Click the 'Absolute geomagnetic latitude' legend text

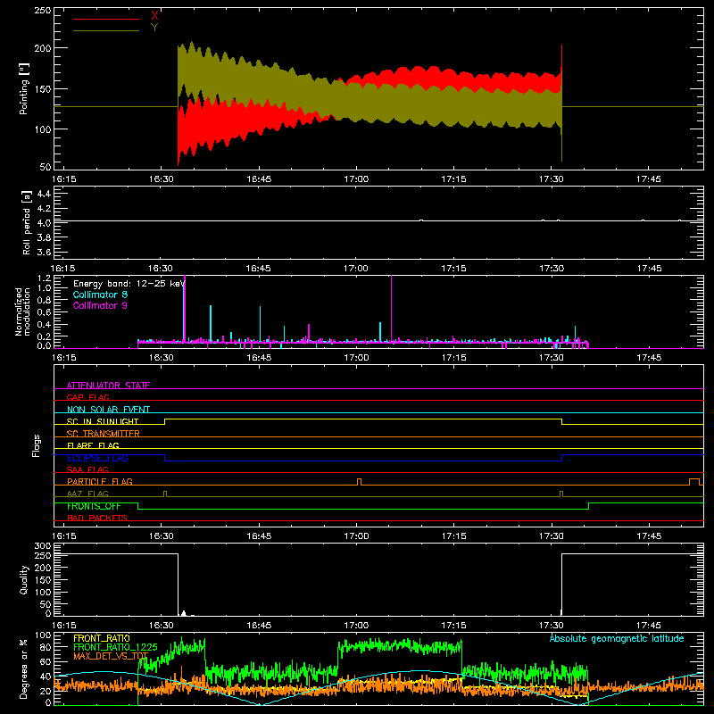(617, 639)
